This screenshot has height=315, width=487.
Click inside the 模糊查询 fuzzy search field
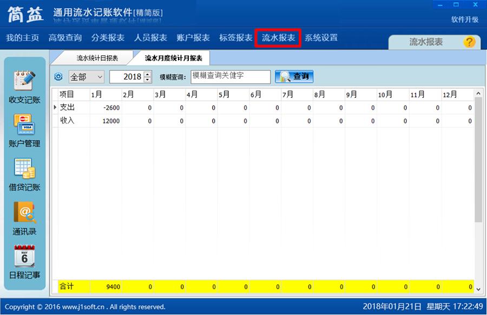[x=231, y=77]
